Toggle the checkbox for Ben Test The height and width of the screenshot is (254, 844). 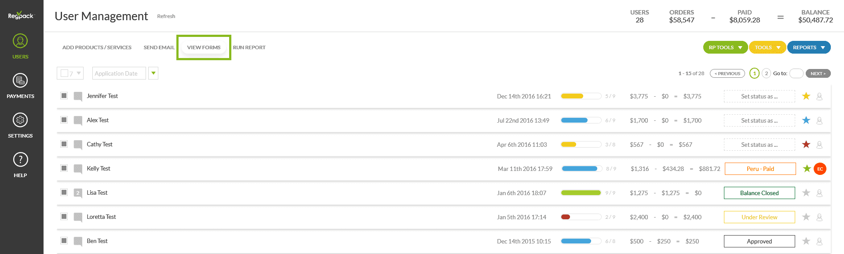click(64, 241)
